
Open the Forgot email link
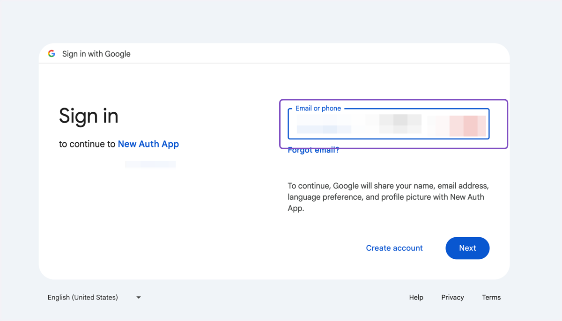(313, 150)
